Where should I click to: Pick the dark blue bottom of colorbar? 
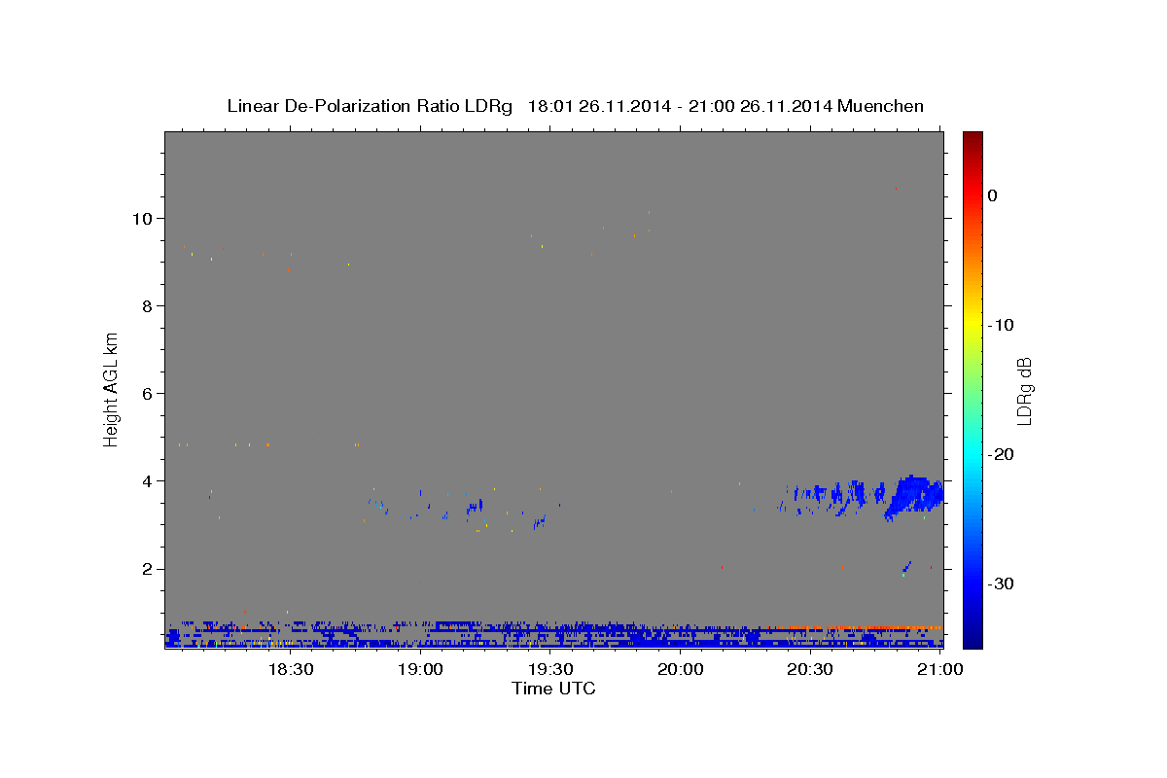pyautogui.click(x=972, y=641)
